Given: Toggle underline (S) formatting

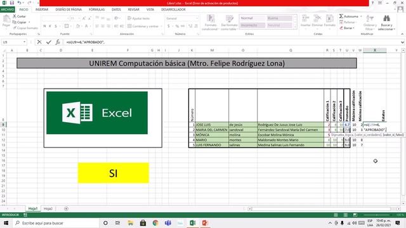Looking at the screenshot, I should click(56, 26).
